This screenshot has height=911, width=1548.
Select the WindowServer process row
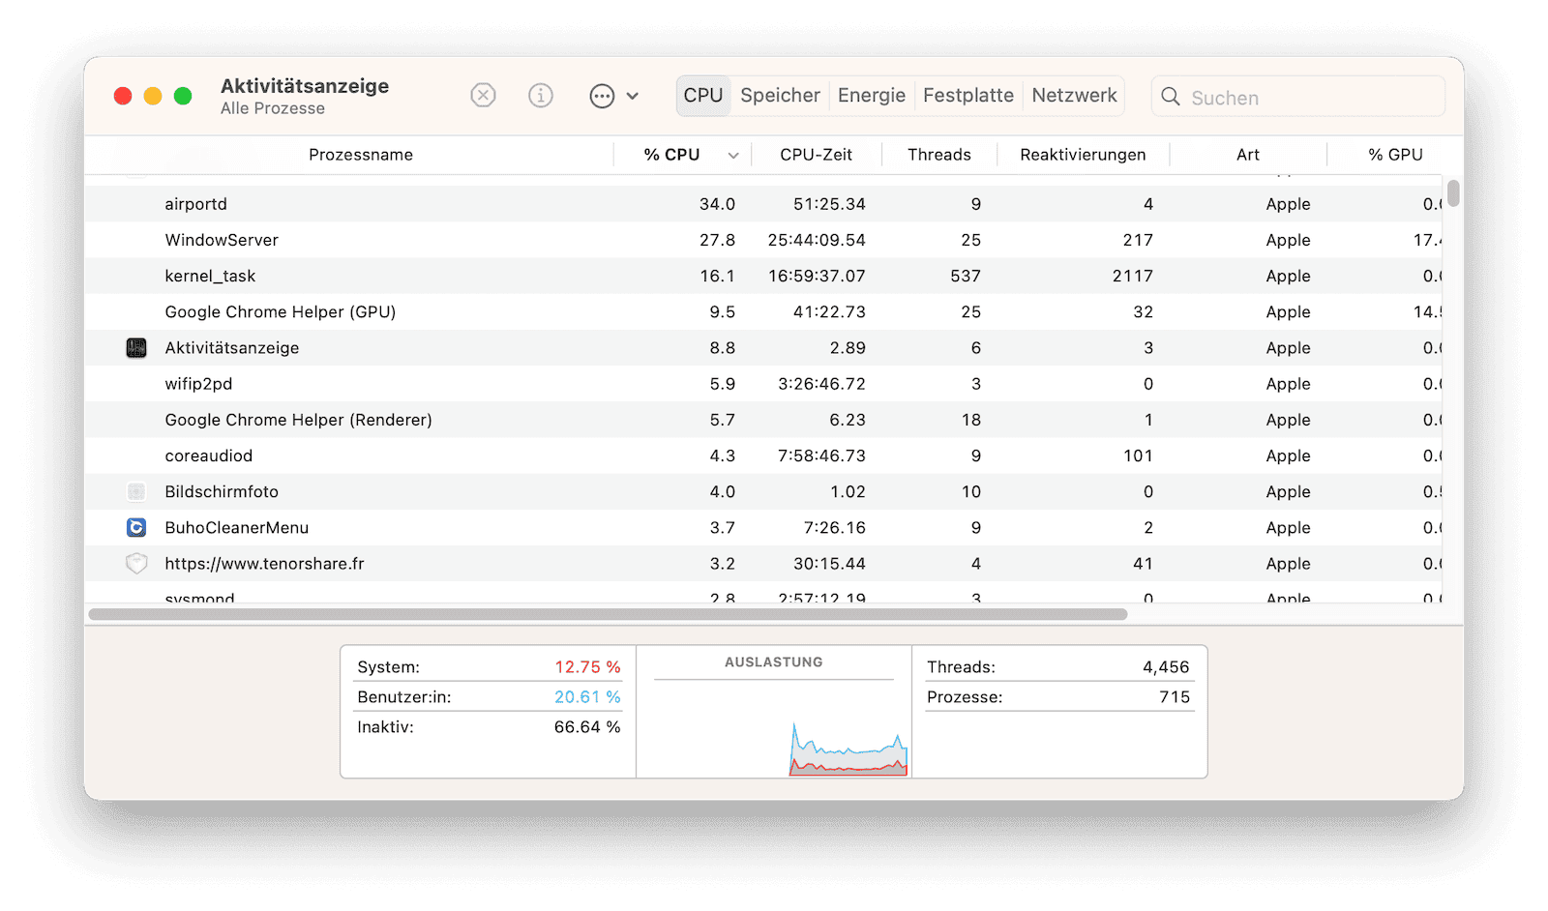[763, 240]
